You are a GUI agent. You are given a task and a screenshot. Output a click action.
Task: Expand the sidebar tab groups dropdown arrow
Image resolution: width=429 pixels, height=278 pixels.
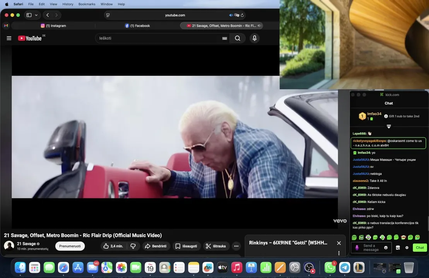pyautogui.click(x=36, y=15)
